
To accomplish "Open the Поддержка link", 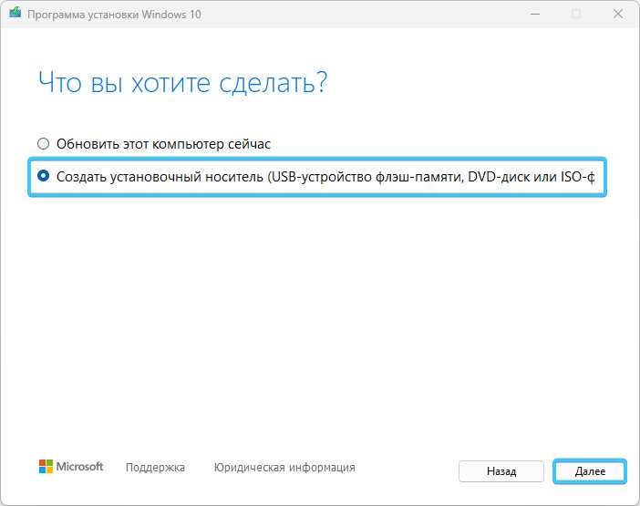I will coord(155,467).
